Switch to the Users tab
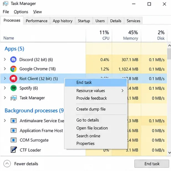This screenshot has height=171, width=171. [100, 21]
